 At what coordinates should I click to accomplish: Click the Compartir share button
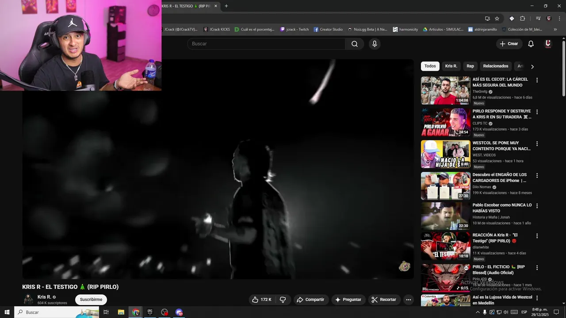coord(310,299)
